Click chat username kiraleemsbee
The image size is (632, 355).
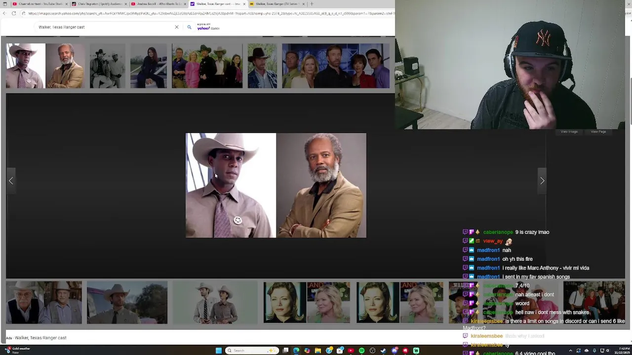pos(486,321)
